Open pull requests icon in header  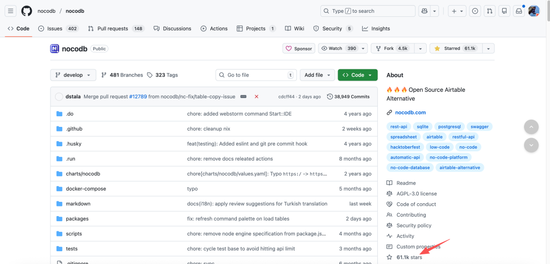(x=490, y=11)
